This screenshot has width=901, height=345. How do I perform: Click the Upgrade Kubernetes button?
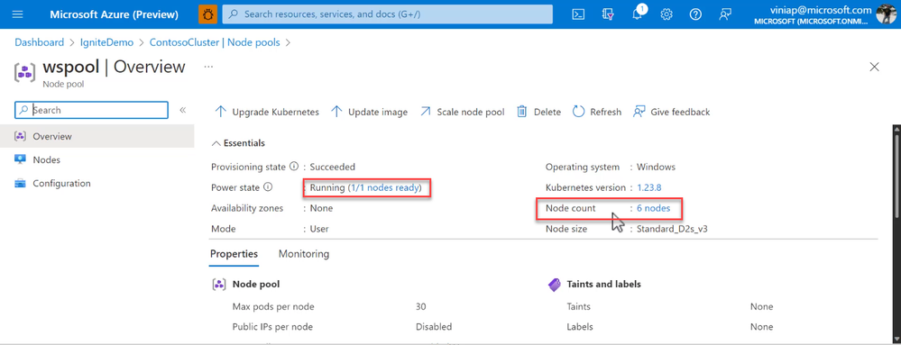coord(267,112)
